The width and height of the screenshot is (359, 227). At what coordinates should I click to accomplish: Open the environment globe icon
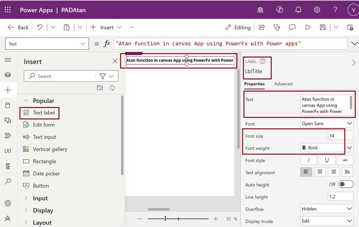(260, 10)
